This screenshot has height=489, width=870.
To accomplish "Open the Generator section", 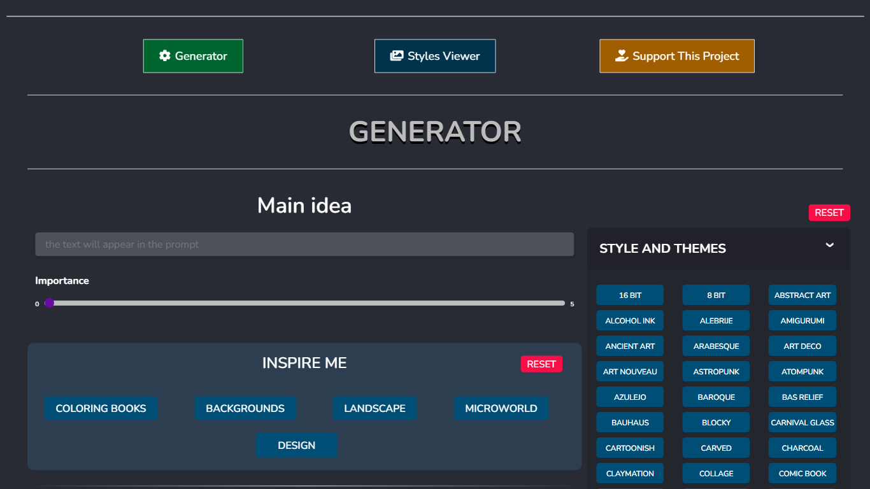I will click(x=193, y=56).
